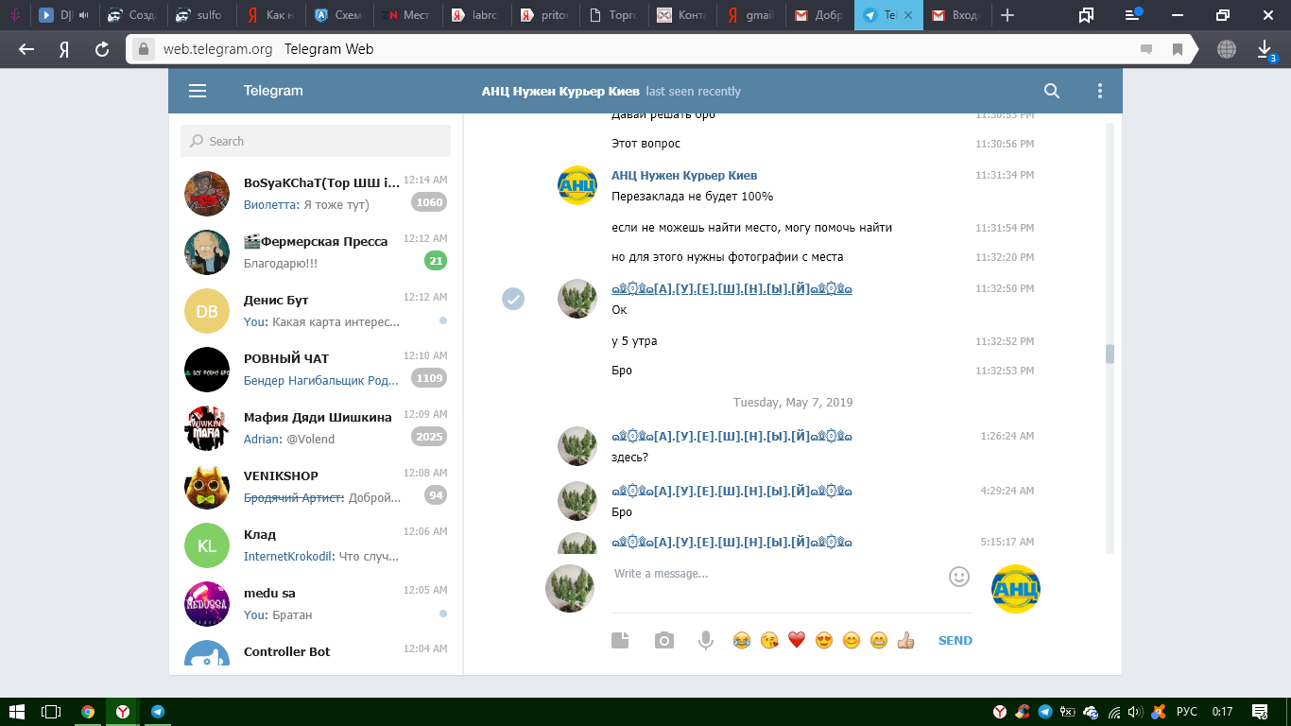Open the Telegram hamburger menu

(198, 91)
